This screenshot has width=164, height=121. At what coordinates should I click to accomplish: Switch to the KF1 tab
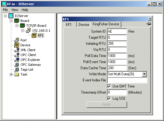(70, 25)
